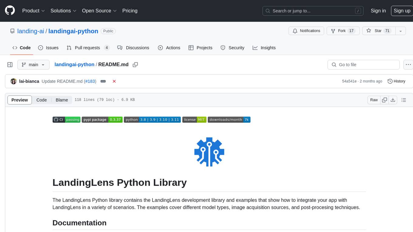The width and height of the screenshot is (413, 232).
Task: Open the lai-bianca avatar
Action: (x=14, y=81)
